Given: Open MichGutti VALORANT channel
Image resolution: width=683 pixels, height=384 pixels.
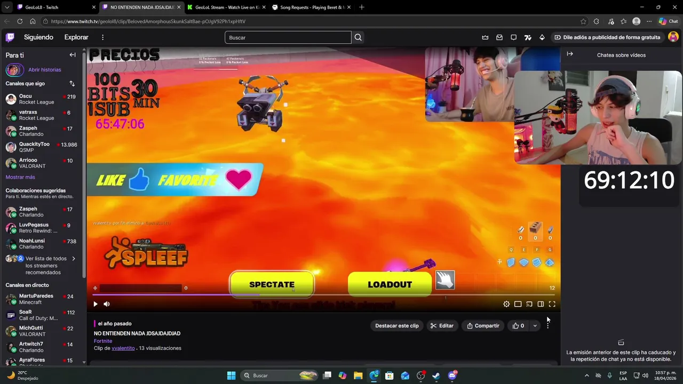Looking at the screenshot, I should (x=41, y=331).
